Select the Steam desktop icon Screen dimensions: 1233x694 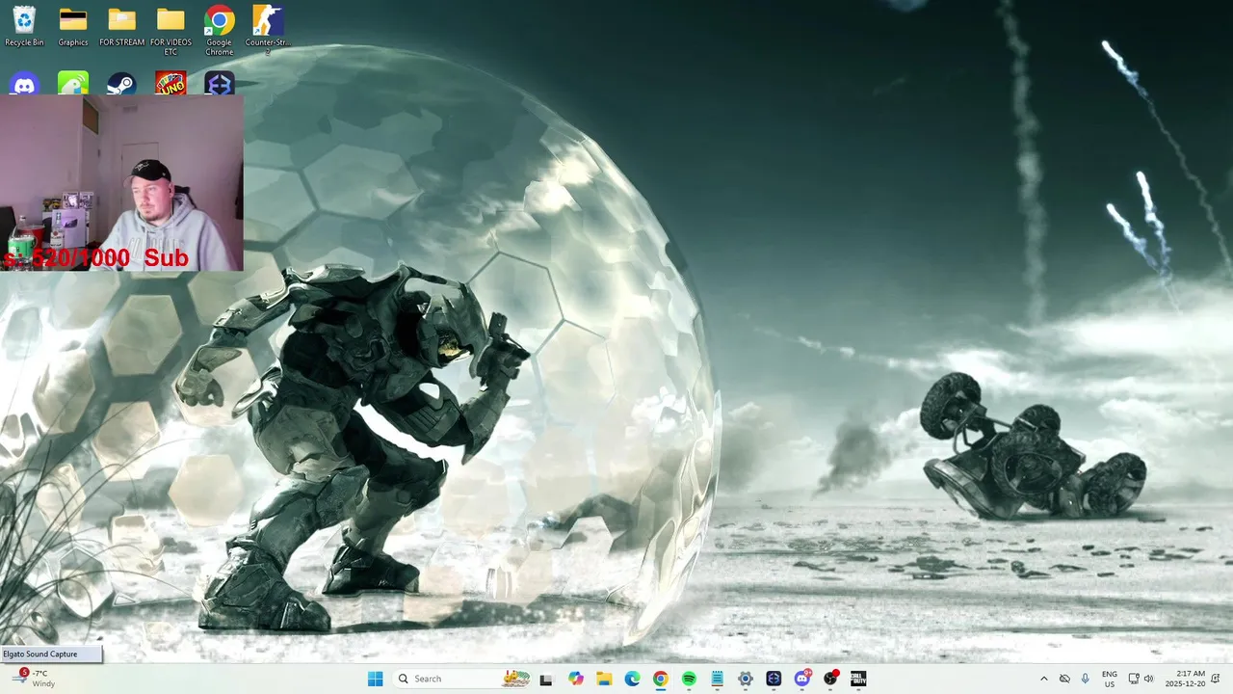[x=121, y=84]
